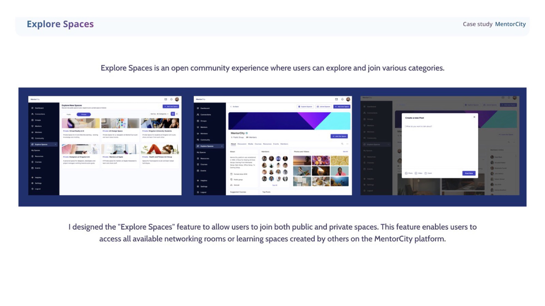545x306 pixels.
Task: Close the Create a new Post dialog
Action: pyautogui.click(x=474, y=117)
